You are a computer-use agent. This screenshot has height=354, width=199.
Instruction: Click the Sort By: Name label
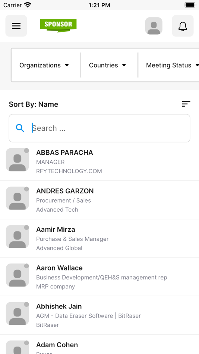34,104
